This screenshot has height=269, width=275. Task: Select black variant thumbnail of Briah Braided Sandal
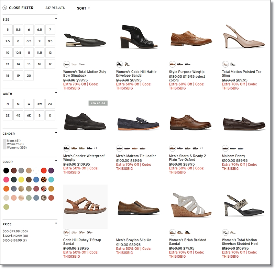coord(187,232)
